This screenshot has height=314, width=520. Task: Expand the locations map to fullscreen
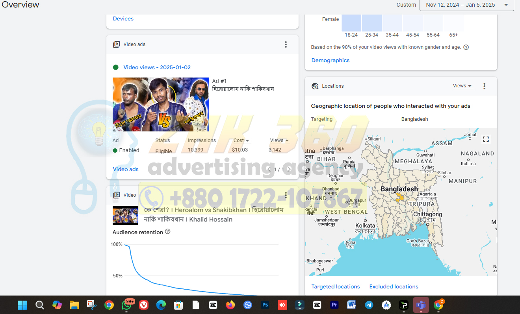click(x=486, y=139)
